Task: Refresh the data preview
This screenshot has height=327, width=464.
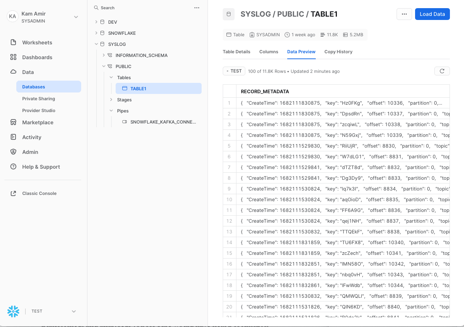Action: (442, 71)
